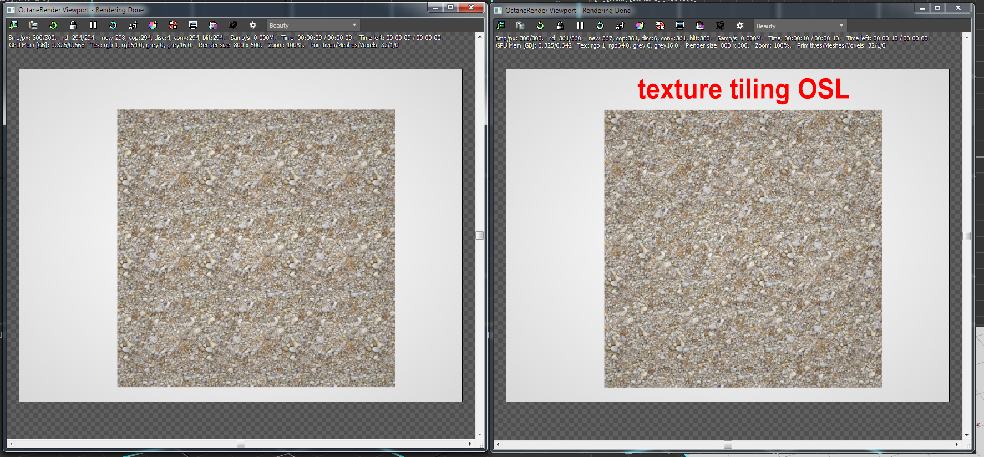Click green refresh scene icon in left viewport
The image size is (984, 457).
[53, 25]
